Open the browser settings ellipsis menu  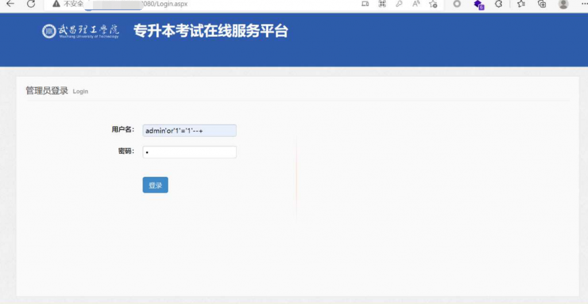pyautogui.click(x=584, y=3)
